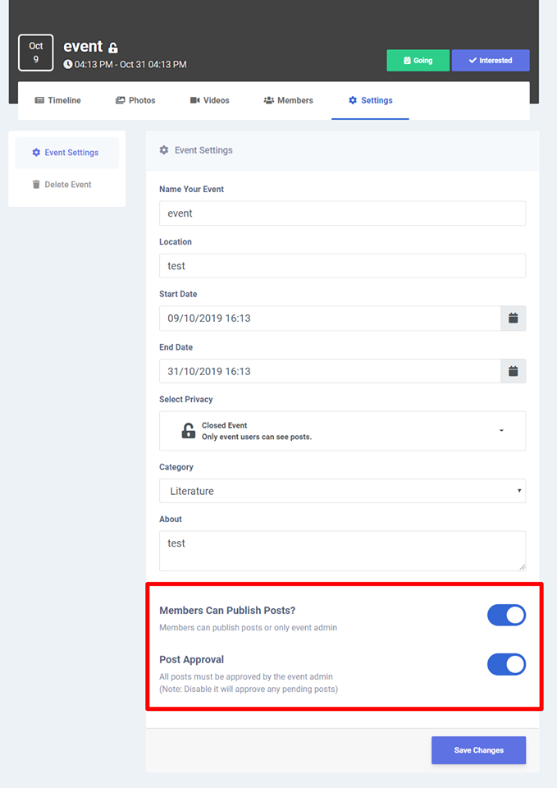Open the End Date calendar picker icon
This screenshot has width=557, height=788.
point(513,371)
